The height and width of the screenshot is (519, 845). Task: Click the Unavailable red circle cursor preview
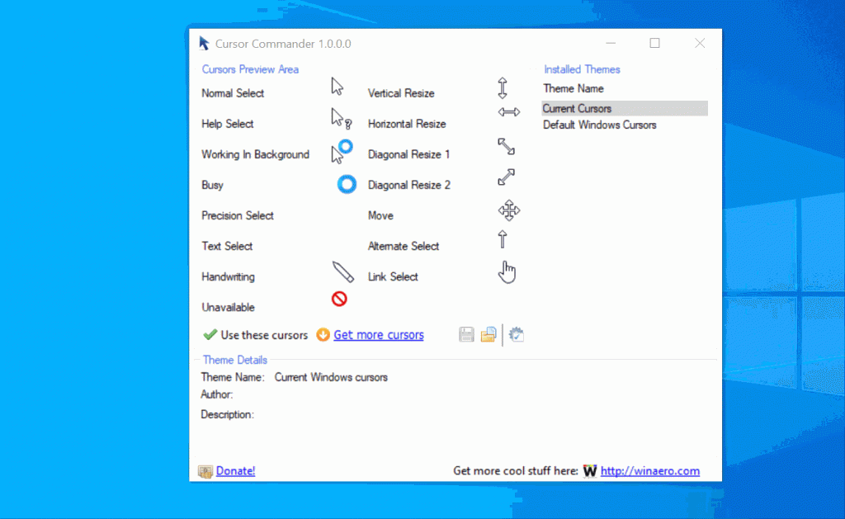point(339,299)
